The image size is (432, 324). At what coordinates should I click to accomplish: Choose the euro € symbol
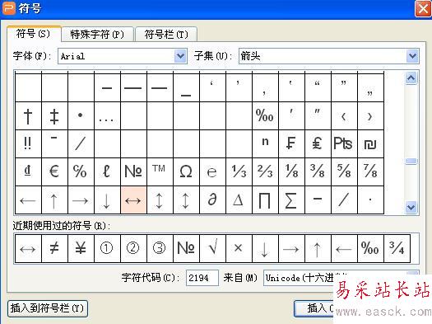(54, 171)
